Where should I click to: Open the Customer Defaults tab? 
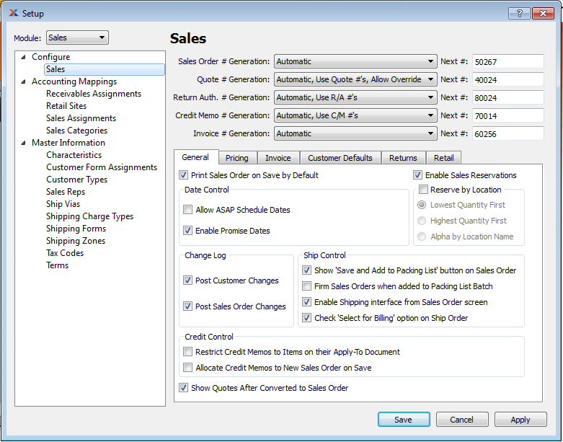coord(340,158)
